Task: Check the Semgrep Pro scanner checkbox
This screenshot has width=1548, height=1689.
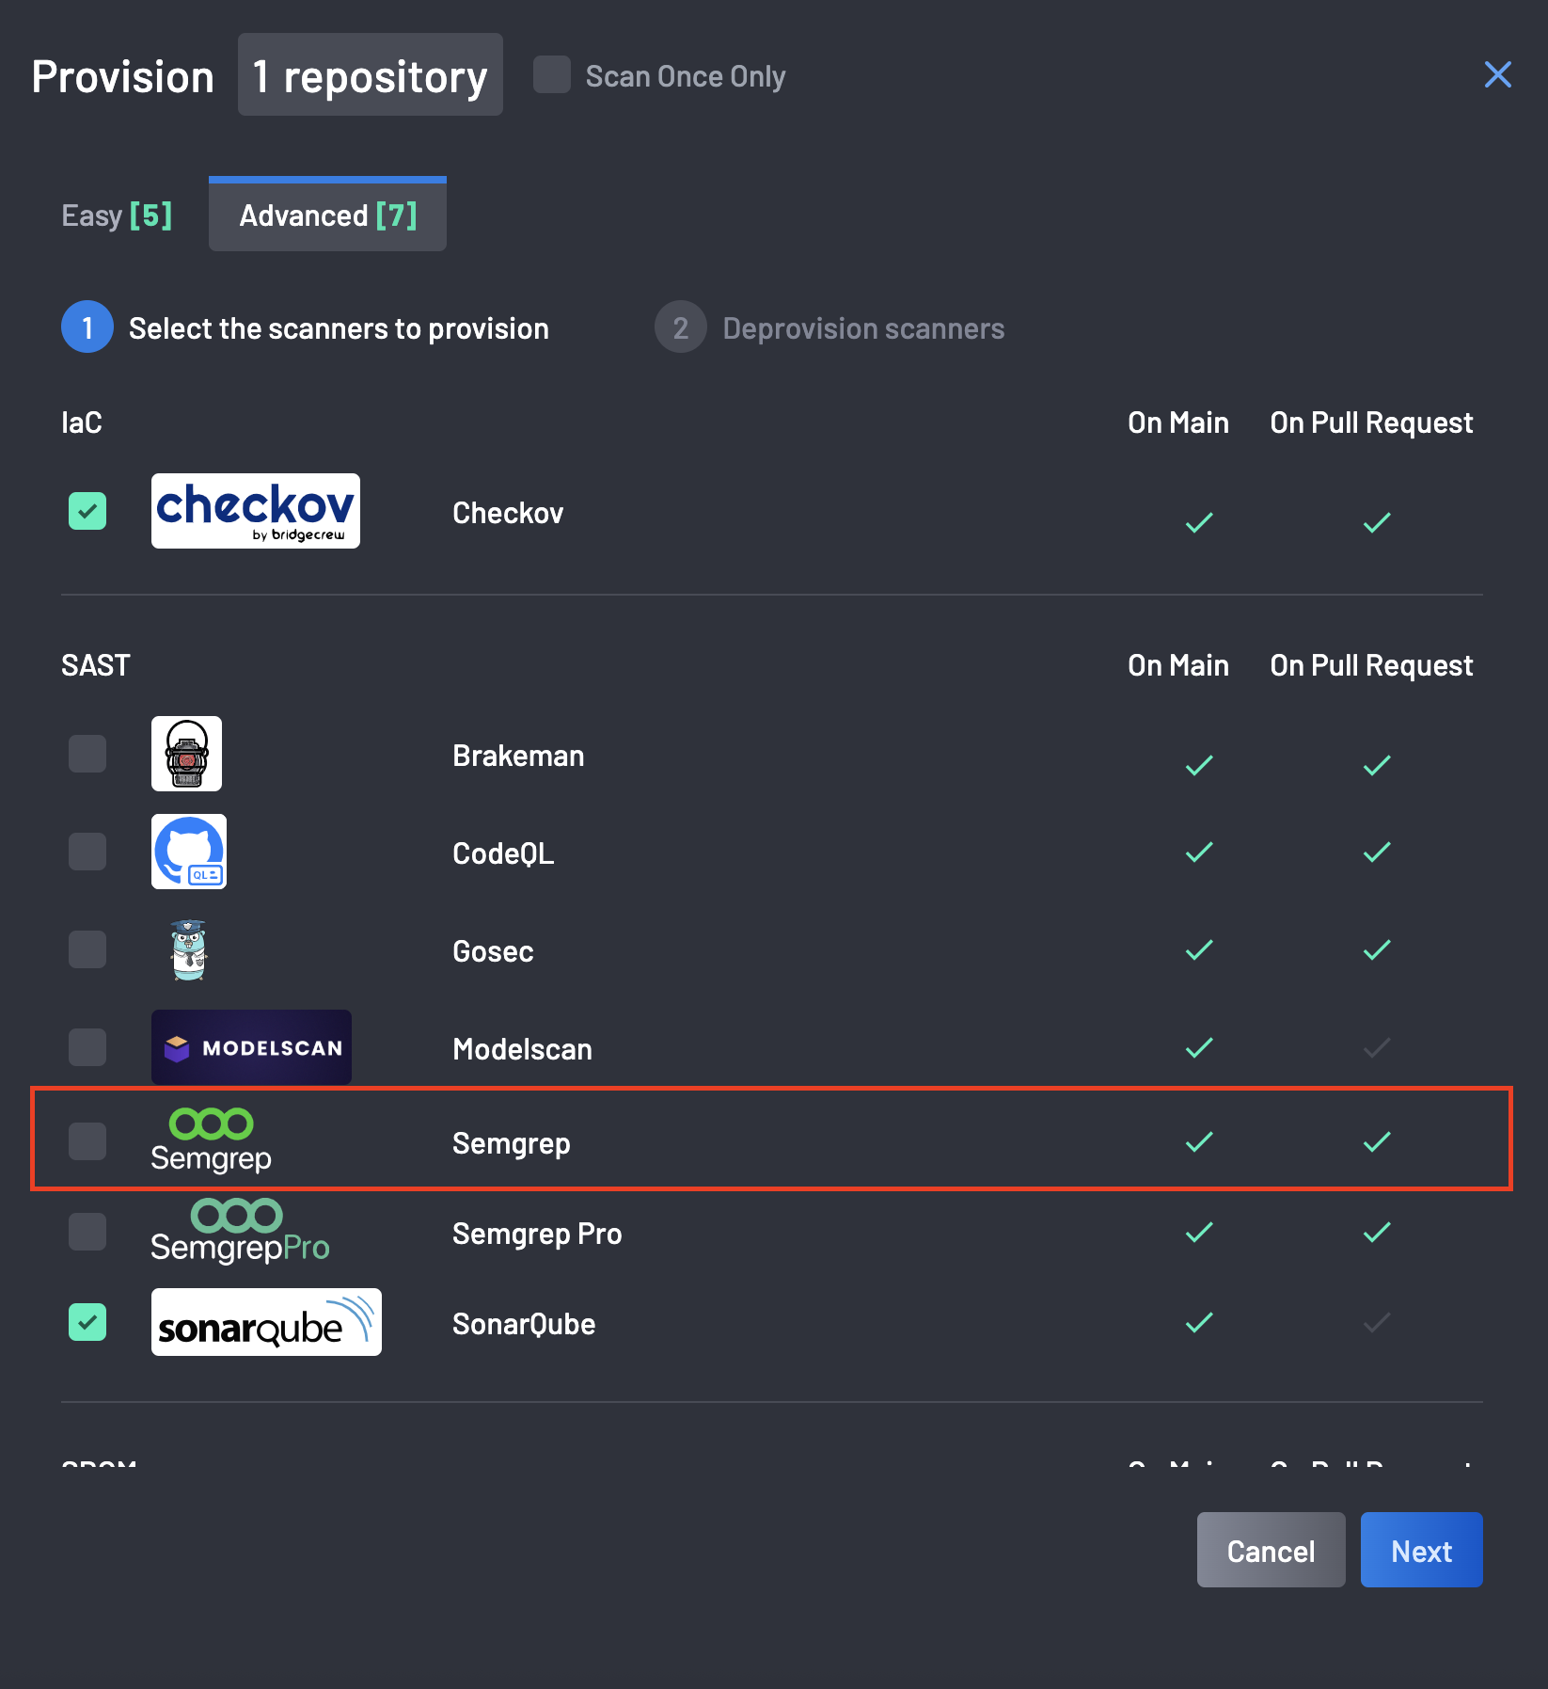Action: (x=87, y=1232)
